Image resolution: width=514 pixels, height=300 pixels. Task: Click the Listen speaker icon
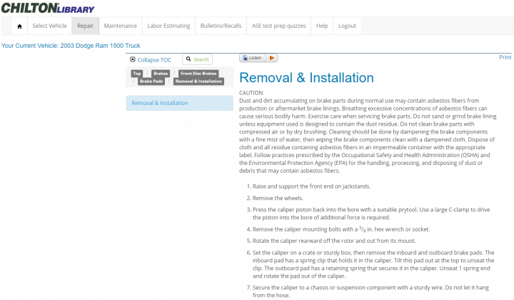click(x=245, y=58)
